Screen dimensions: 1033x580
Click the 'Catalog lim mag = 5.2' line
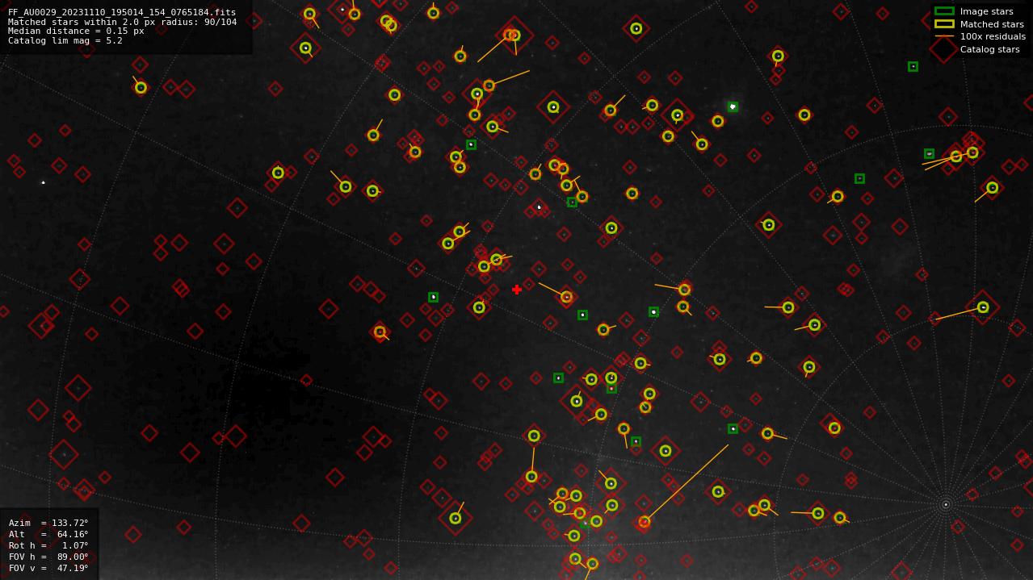tap(65, 40)
